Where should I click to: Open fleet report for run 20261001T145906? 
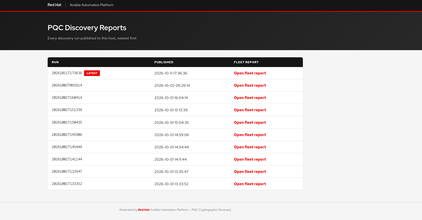[x=250, y=135]
